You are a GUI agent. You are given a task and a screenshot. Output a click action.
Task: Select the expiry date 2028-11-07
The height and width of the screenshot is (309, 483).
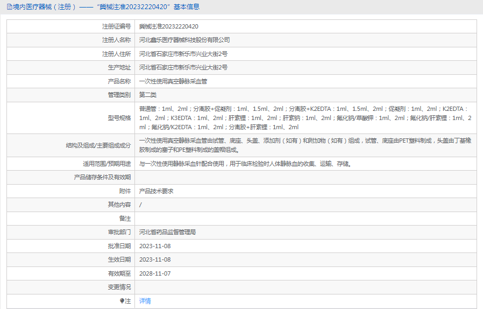155,273
